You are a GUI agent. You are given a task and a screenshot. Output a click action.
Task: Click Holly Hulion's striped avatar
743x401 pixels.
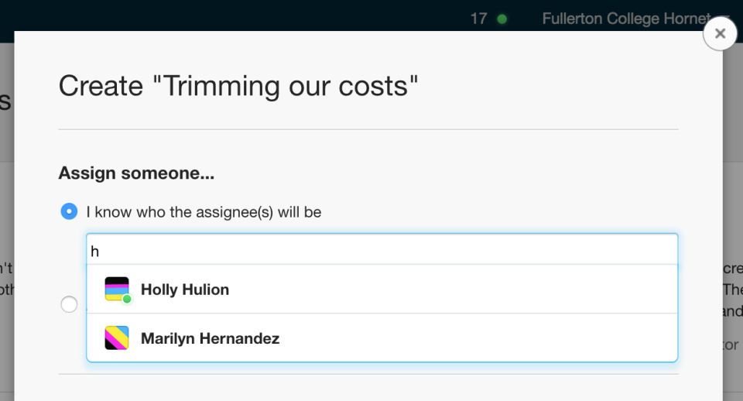[x=117, y=289]
